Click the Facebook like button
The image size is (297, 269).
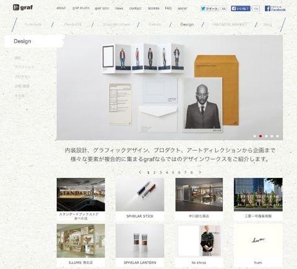tap(241, 9)
